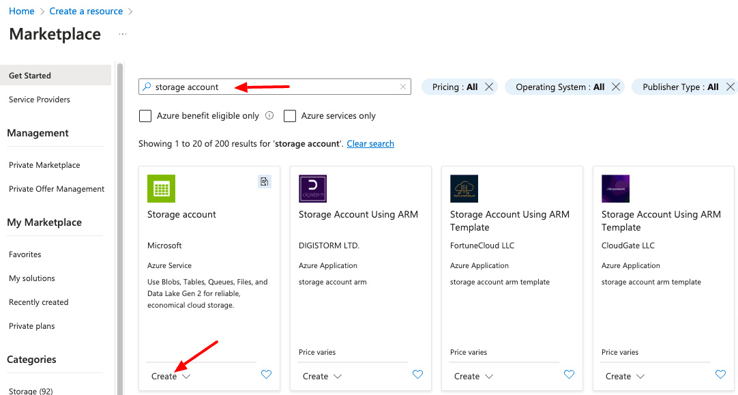Favorite the Storage account card with the heart

(266, 375)
